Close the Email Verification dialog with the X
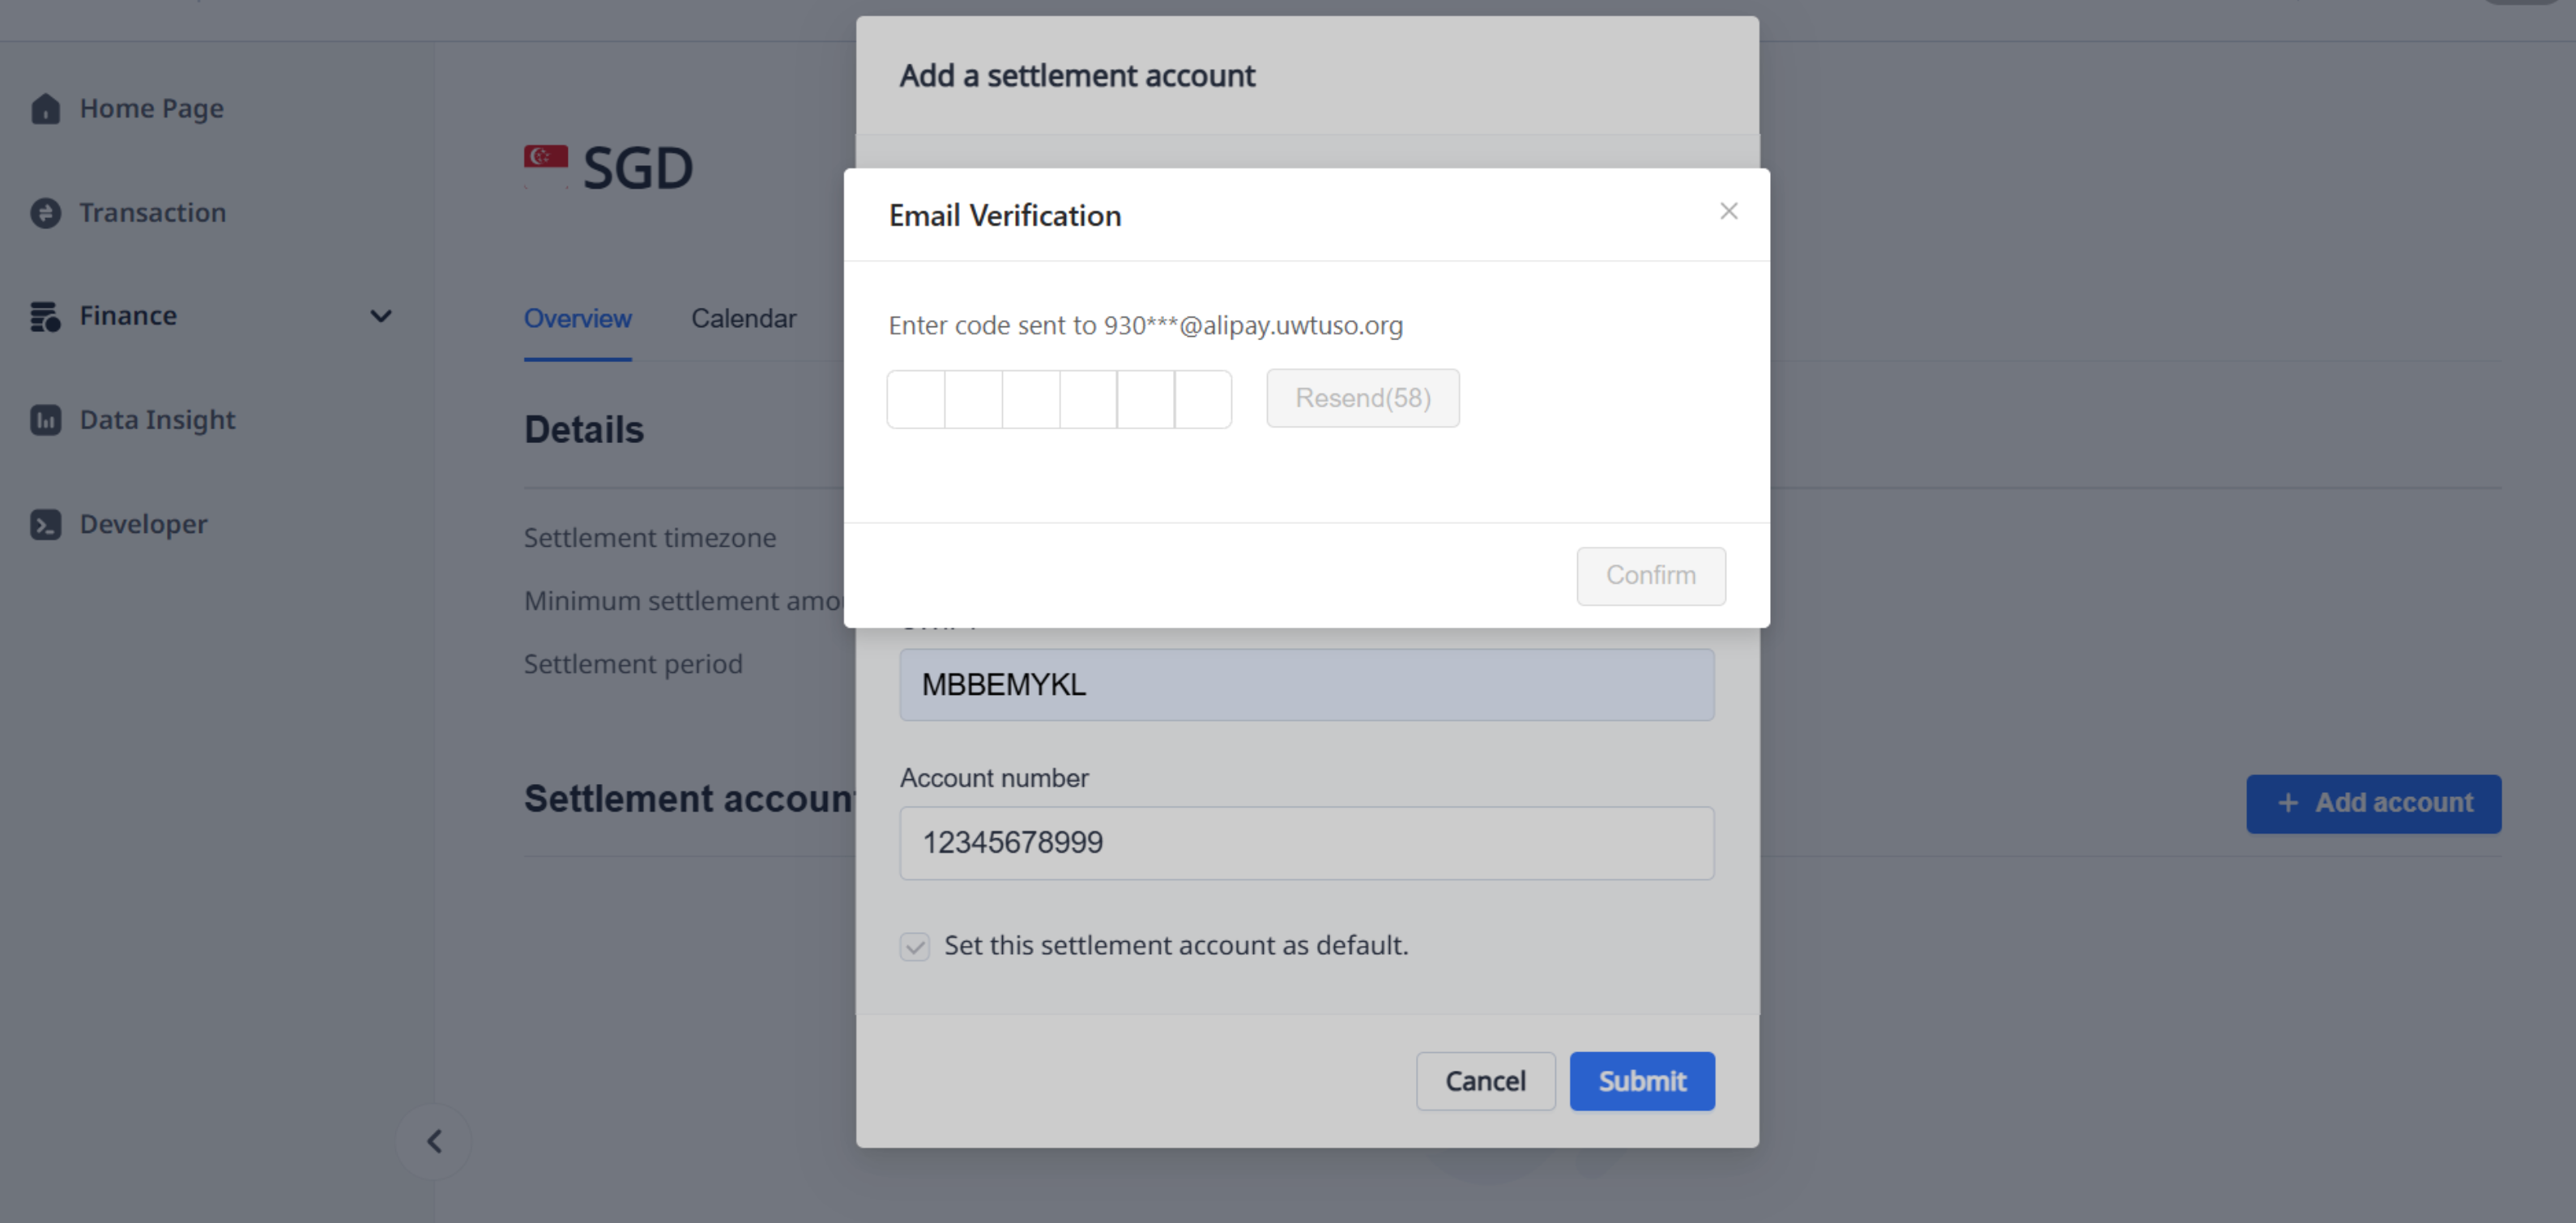2576x1223 pixels. point(1729,211)
